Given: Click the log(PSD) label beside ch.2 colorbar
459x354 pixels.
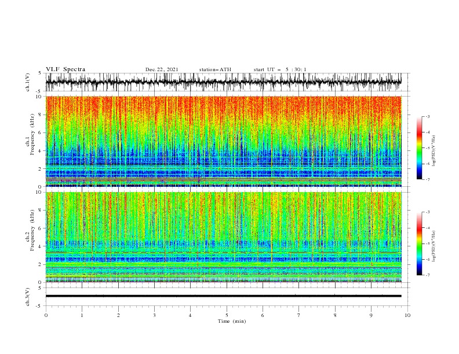Looking at the screenshot, I should [434, 246].
